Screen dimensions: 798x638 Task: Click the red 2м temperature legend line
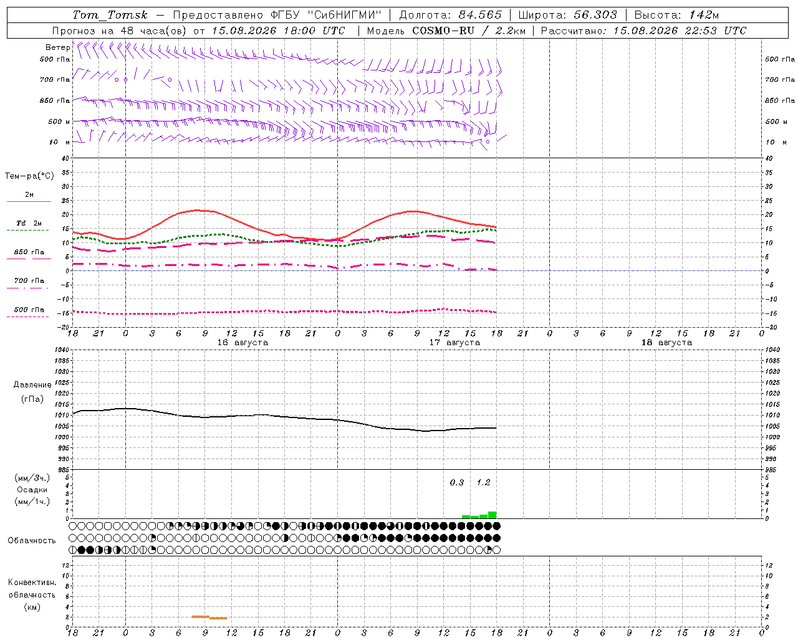coord(29,201)
